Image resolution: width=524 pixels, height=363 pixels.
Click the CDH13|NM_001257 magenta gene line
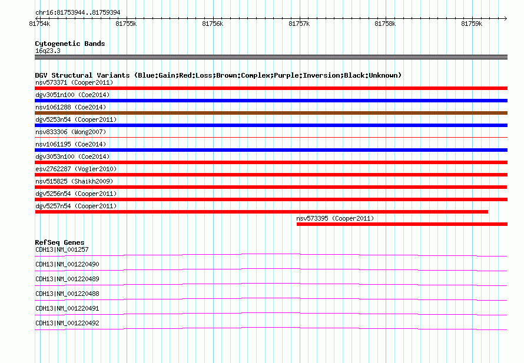pyautogui.click(x=271, y=255)
